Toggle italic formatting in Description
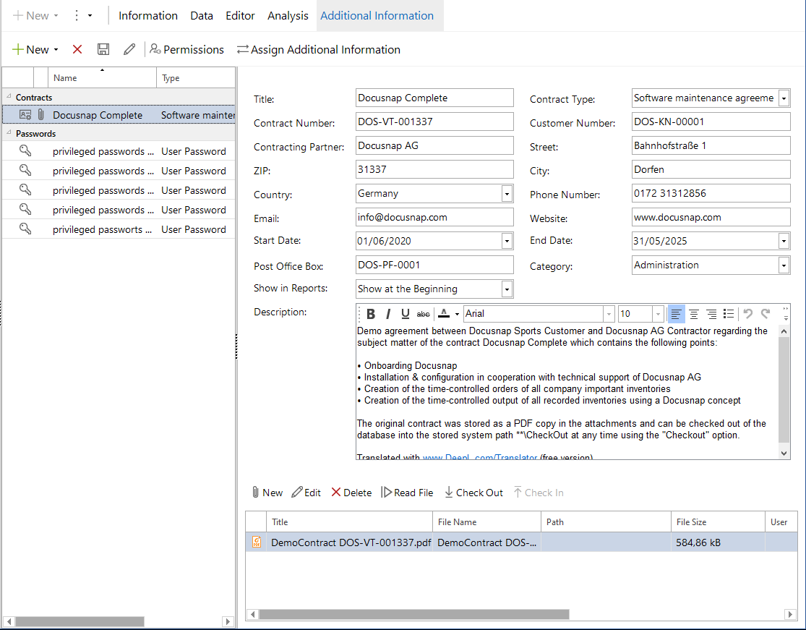The height and width of the screenshot is (630, 806). pos(388,314)
